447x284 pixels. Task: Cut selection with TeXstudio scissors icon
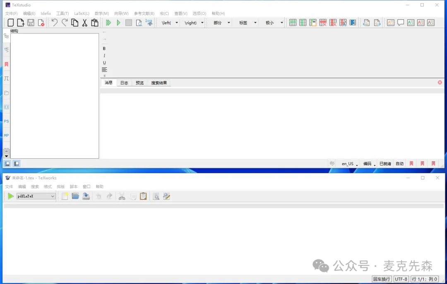point(85,22)
